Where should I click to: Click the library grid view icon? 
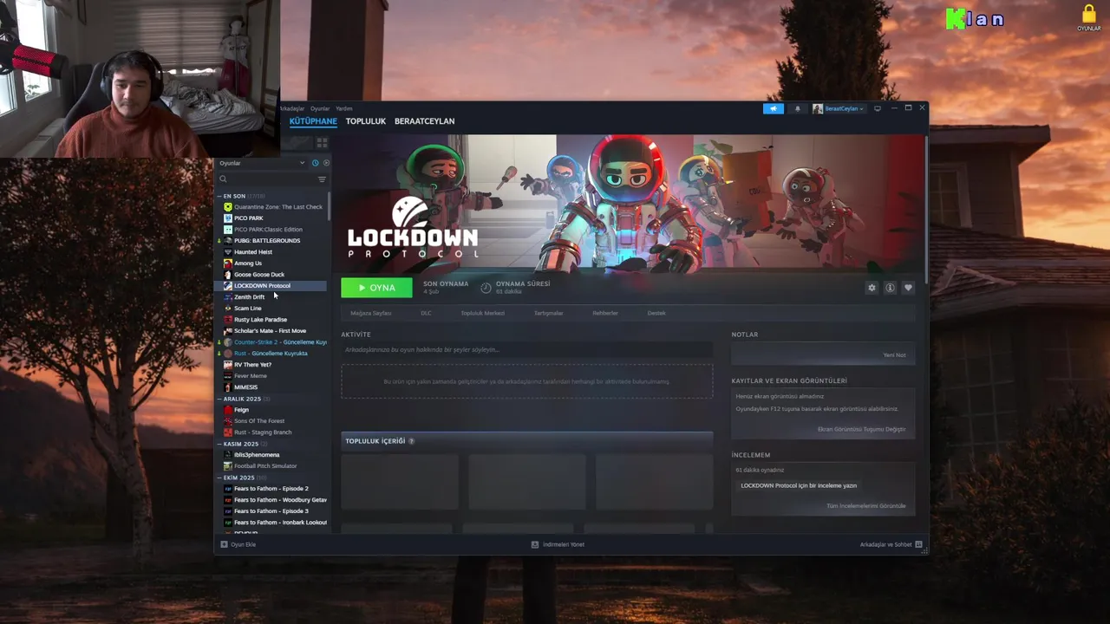click(322, 142)
